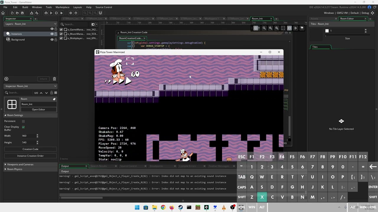
Task: Collapse the Room Settings section
Action: [x=5, y=115]
